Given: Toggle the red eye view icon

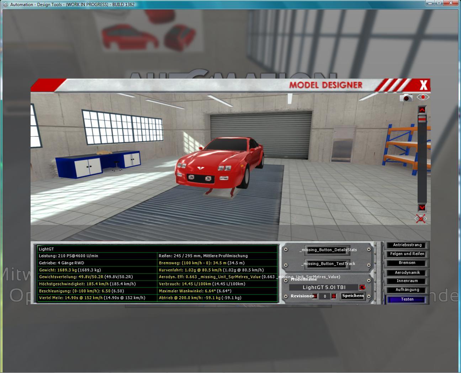Looking at the screenshot, I should coord(423,97).
